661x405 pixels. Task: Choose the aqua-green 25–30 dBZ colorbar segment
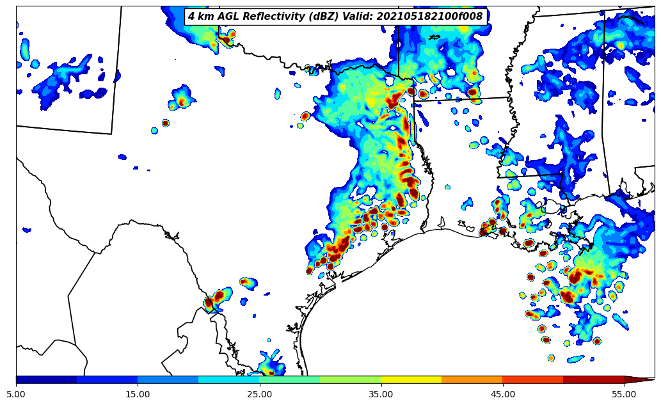click(289, 379)
